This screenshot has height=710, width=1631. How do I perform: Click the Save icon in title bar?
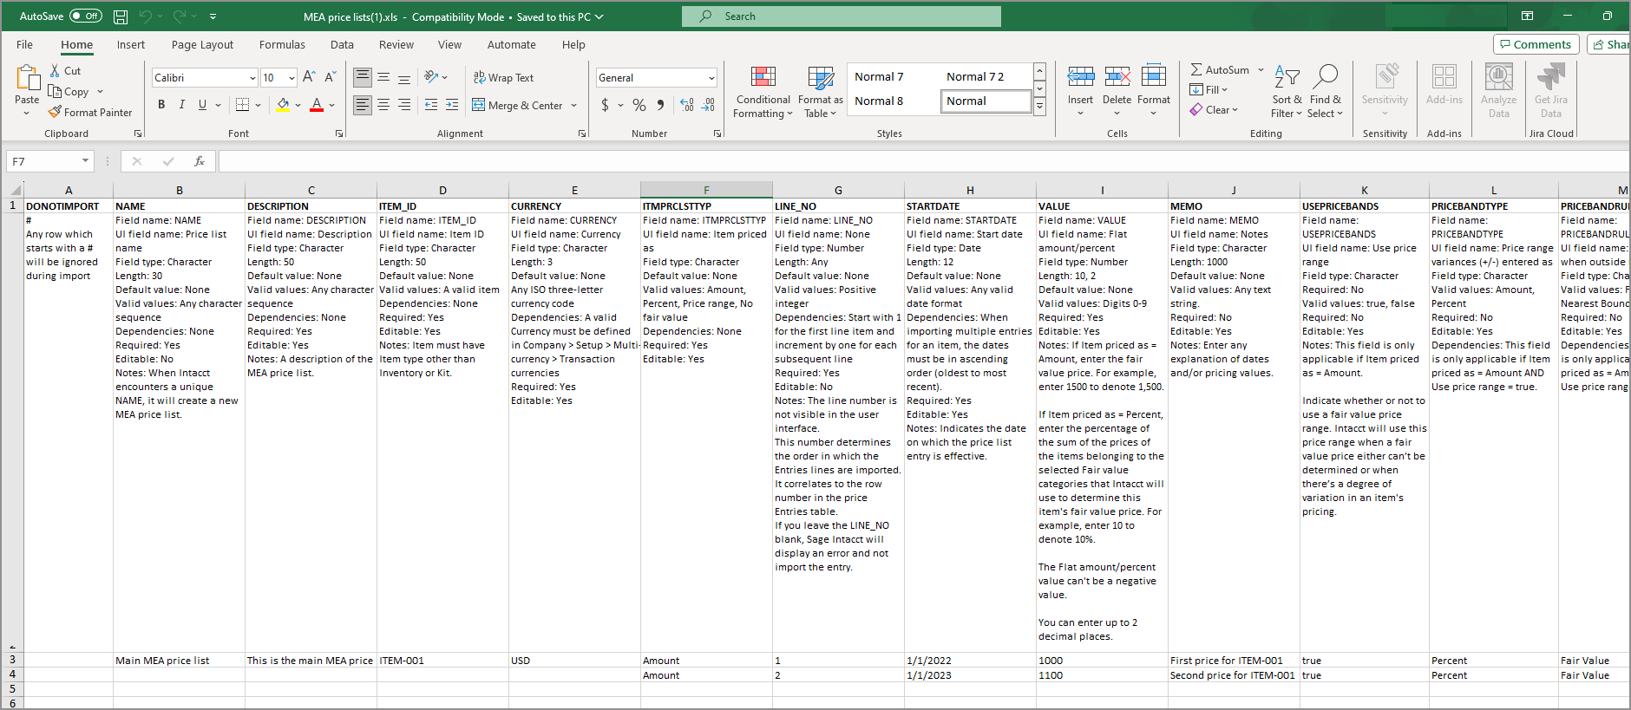tap(121, 16)
